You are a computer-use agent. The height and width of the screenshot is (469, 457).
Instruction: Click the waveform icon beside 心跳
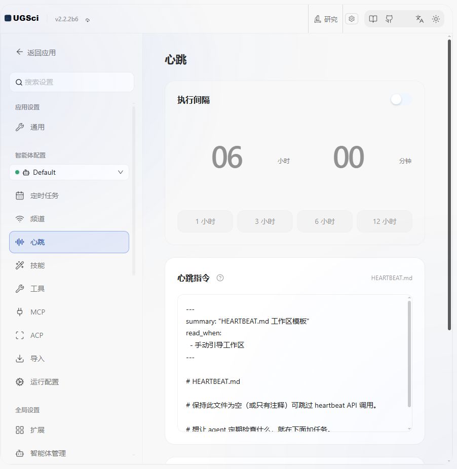pos(20,242)
